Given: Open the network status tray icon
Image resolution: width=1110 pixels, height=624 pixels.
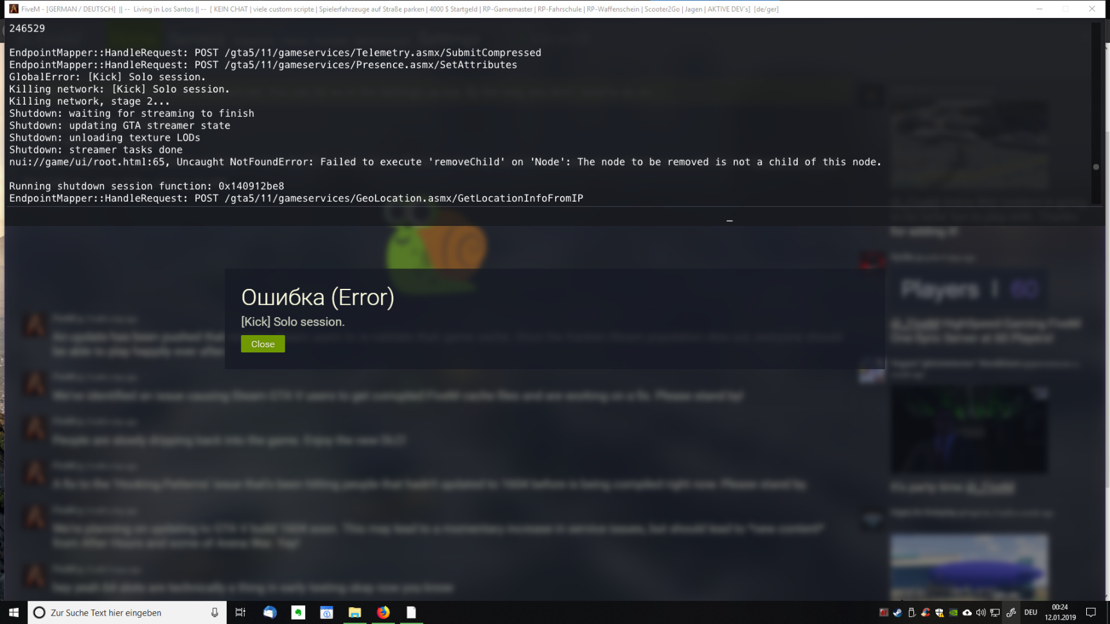Looking at the screenshot, I should 995,612.
